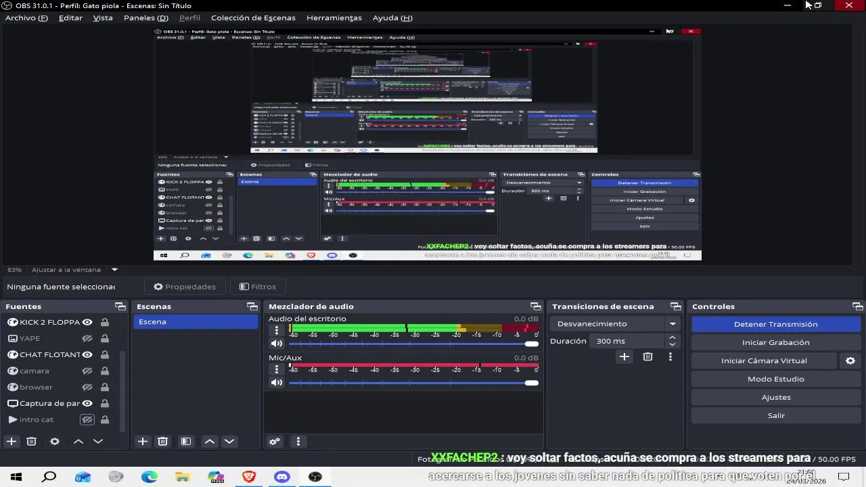This screenshot has width=866, height=487.
Task: Undock the Mezclador de audio panel
Action: 535,306
